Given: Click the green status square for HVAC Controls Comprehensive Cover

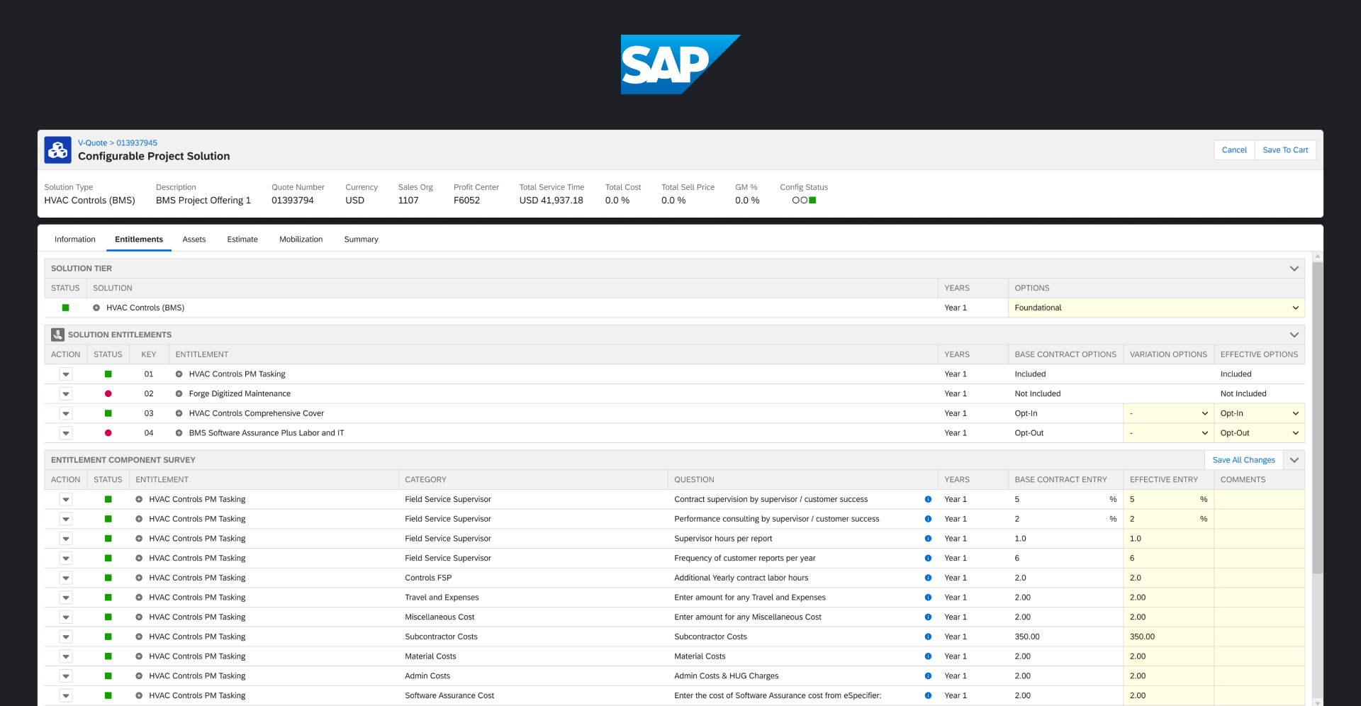Looking at the screenshot, I should click(x=108, y=413).
